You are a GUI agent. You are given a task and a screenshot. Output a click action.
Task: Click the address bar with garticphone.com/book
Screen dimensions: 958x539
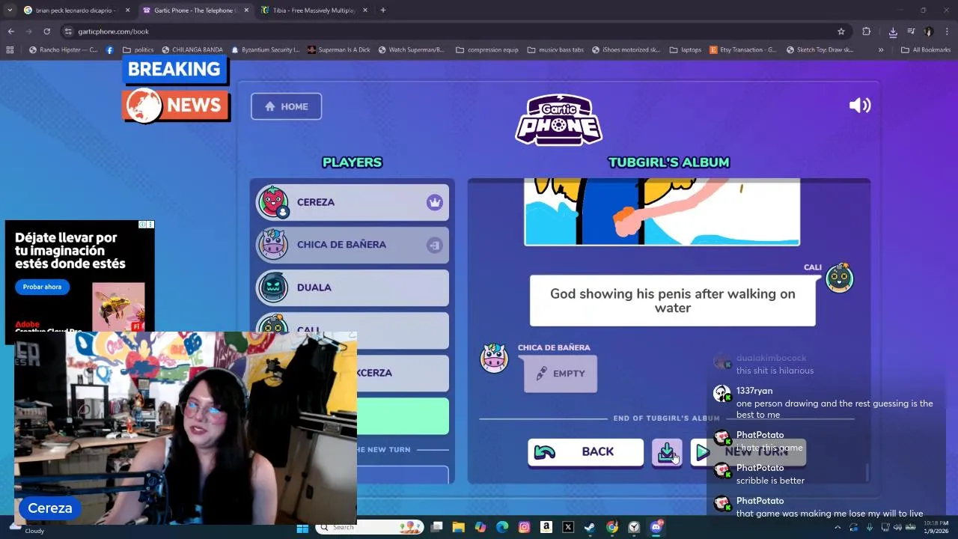[x=449, y=31]
